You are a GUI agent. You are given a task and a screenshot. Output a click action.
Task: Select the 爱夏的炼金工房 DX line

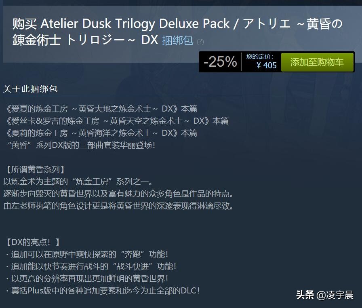point(101,109)
